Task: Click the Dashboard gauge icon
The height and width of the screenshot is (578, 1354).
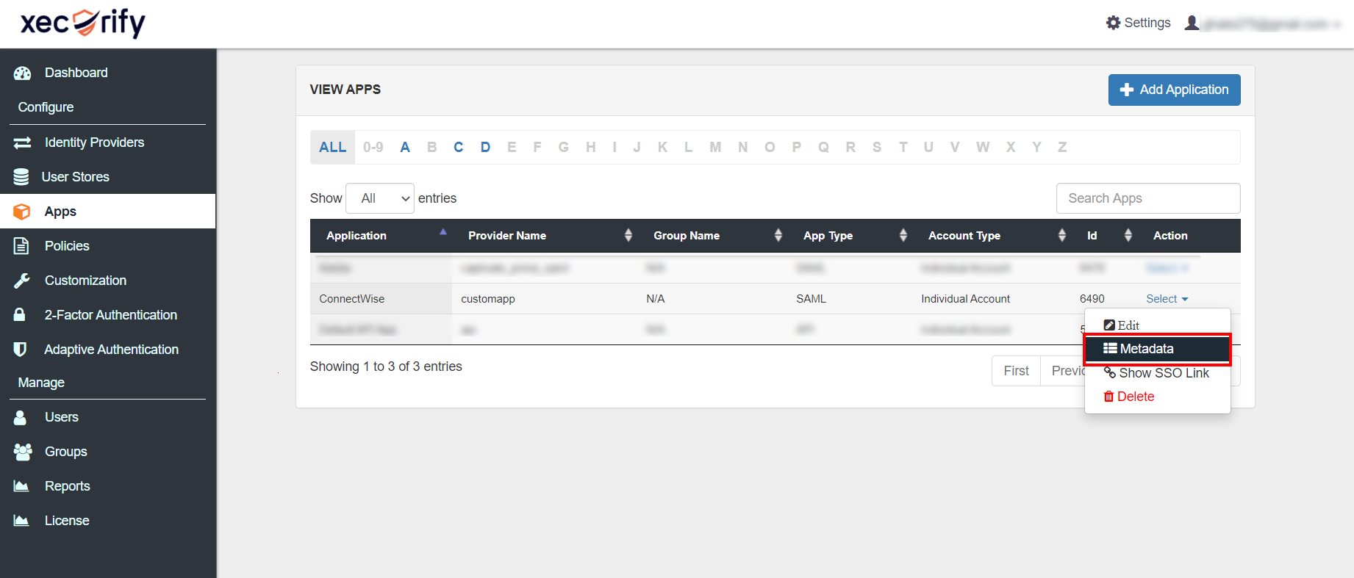Action: [x=22, y=73]
